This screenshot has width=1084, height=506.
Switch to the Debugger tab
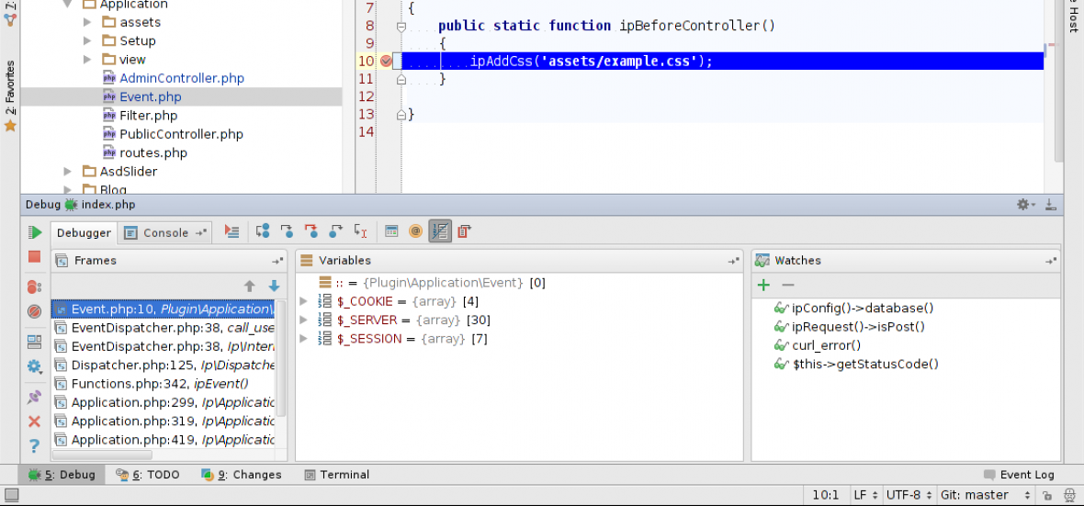tap(84, 233)
